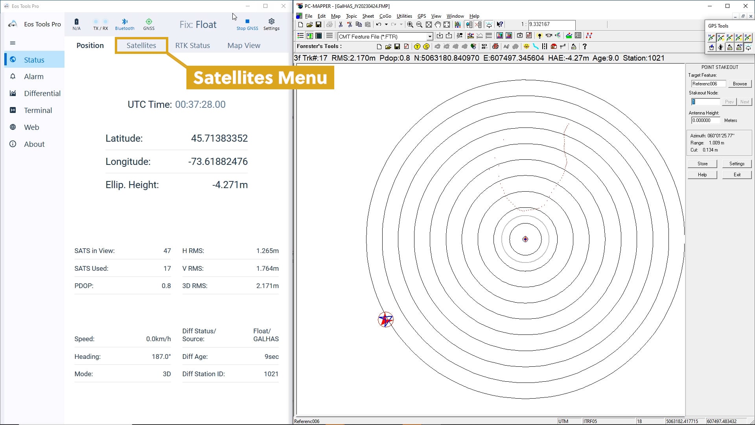Click the stakeout target point at circle center
Screen dimensions: 755x425
[x=525, y=239]
